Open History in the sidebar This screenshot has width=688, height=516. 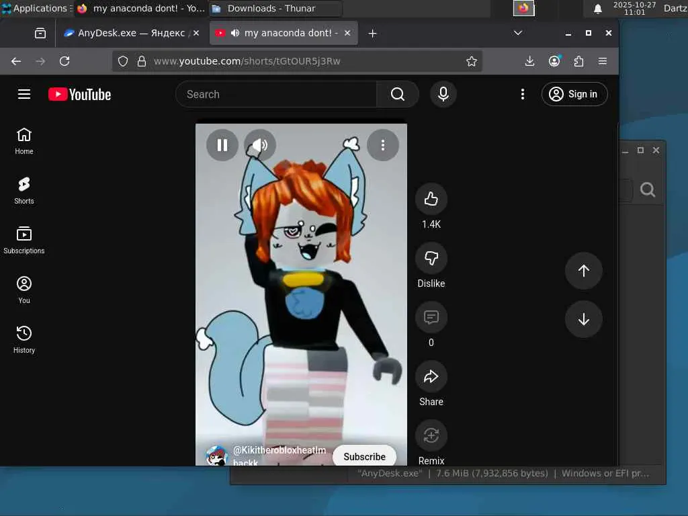[x=24, y=339]
